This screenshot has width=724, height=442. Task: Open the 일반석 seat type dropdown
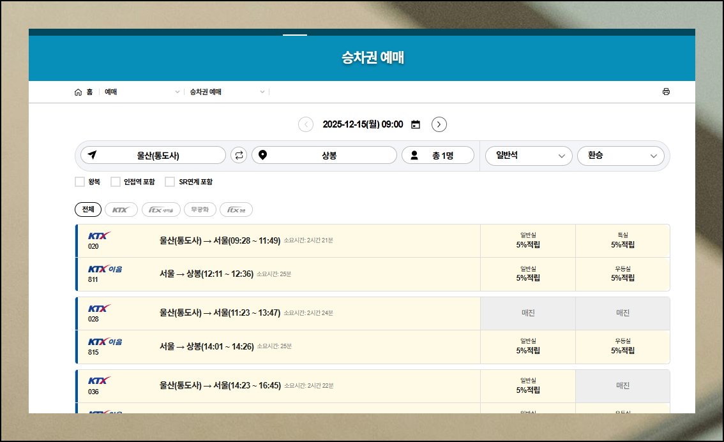tap(529, 156)
